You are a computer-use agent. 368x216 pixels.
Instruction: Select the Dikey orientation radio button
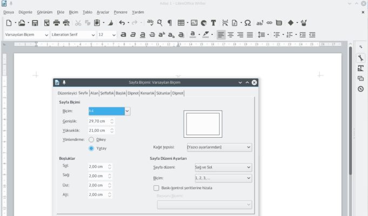[x=91, y=139]
